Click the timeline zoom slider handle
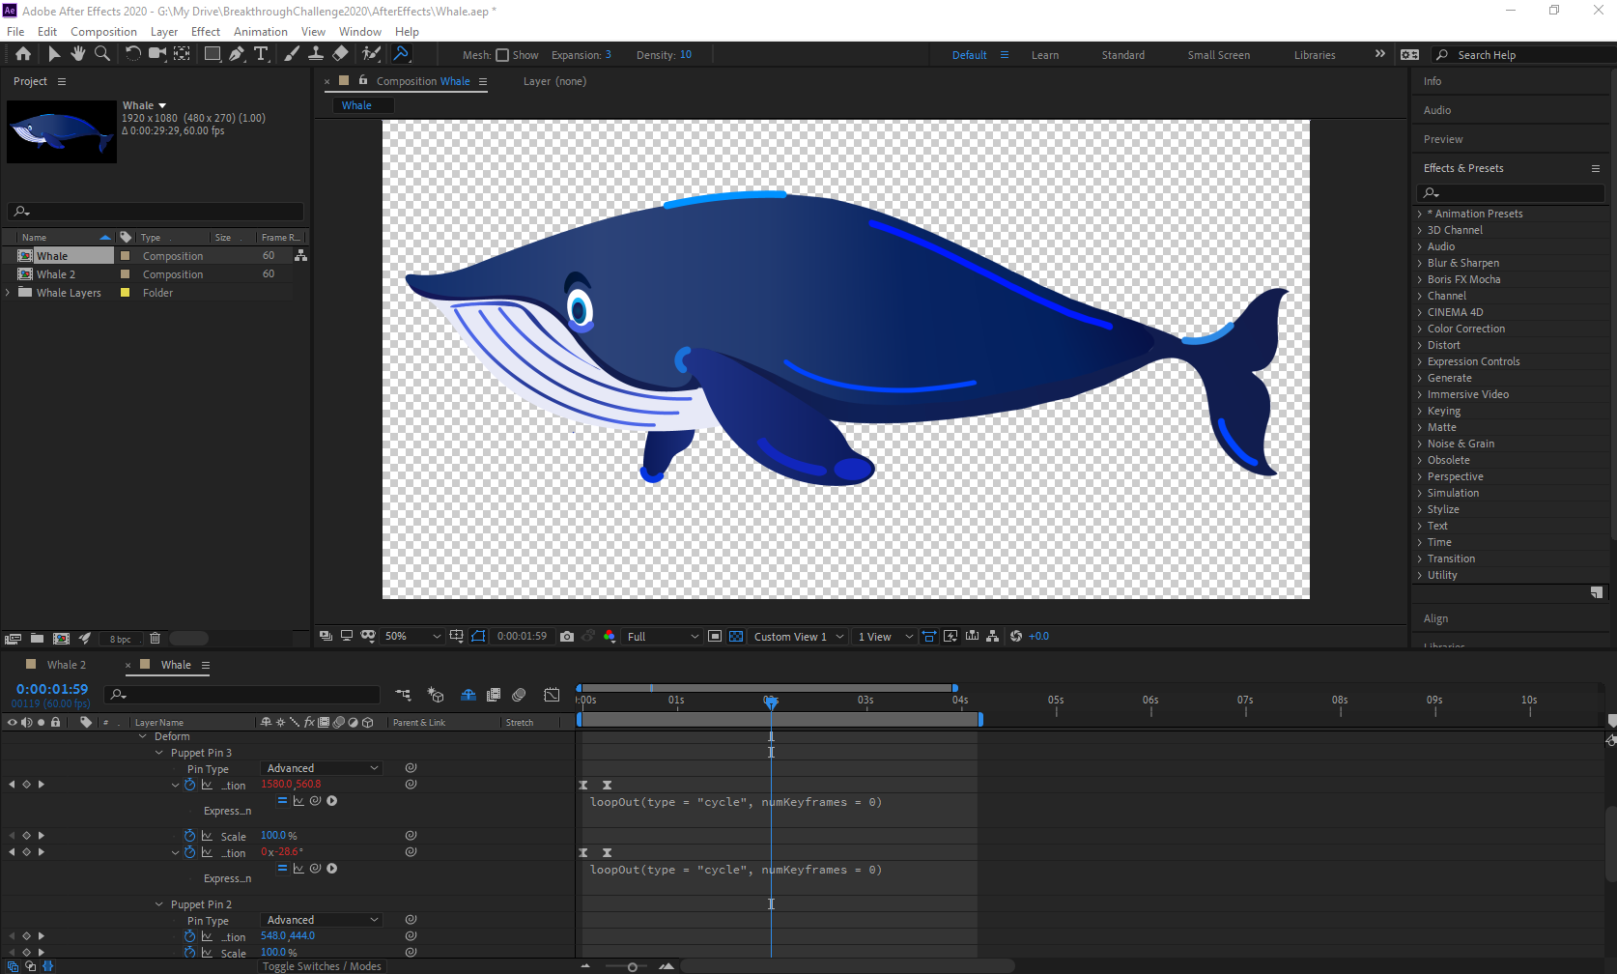Image resolution: width=1617 pixels, height=974 pixels. [632, 966]
